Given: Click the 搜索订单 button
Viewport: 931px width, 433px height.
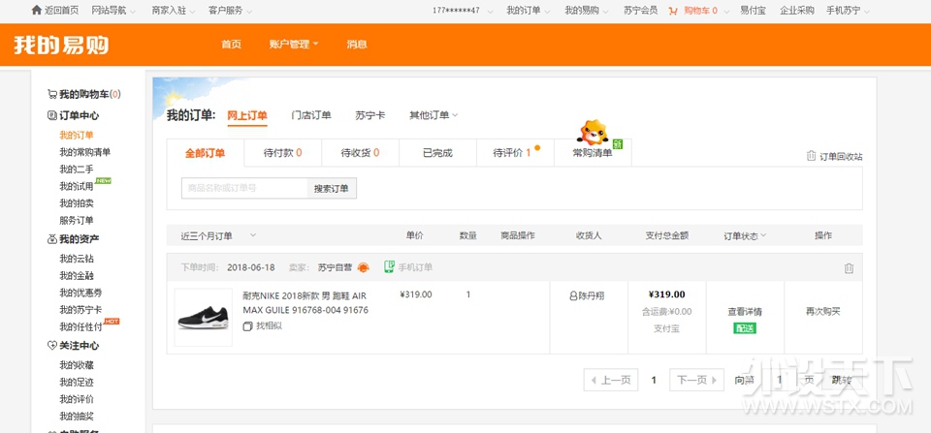Looking at the screenshot, I should pos(332,188).
